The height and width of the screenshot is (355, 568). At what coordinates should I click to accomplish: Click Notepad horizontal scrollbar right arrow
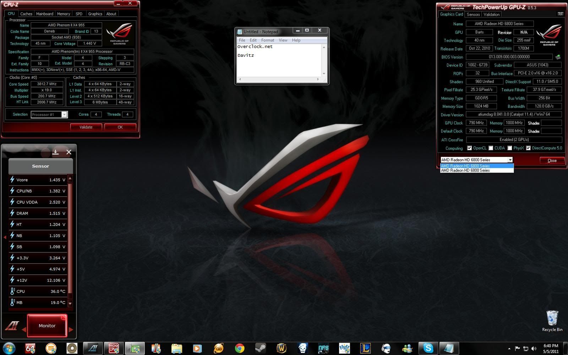318,79
